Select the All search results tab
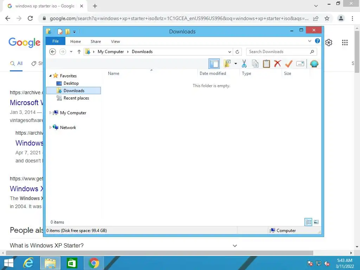This screenshot has width=360, height=270. (x=16, y=64)
